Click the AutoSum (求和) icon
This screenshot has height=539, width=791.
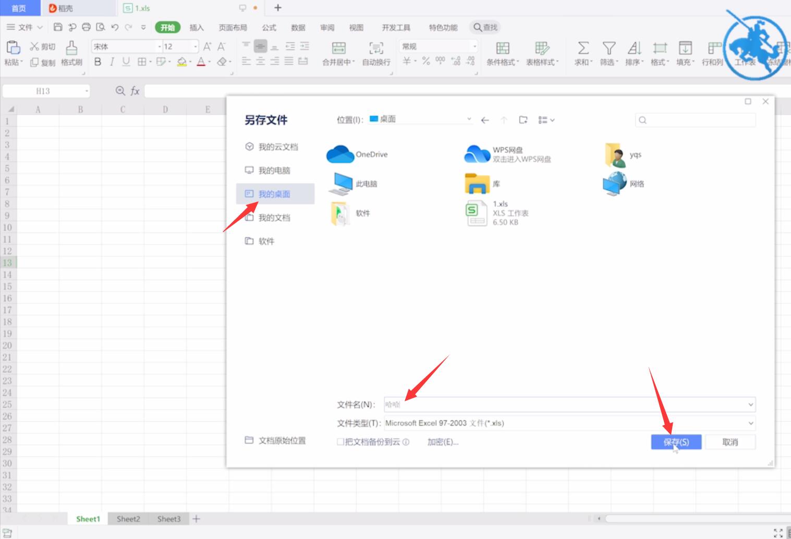pyautogui.click(x=583, y=48)
